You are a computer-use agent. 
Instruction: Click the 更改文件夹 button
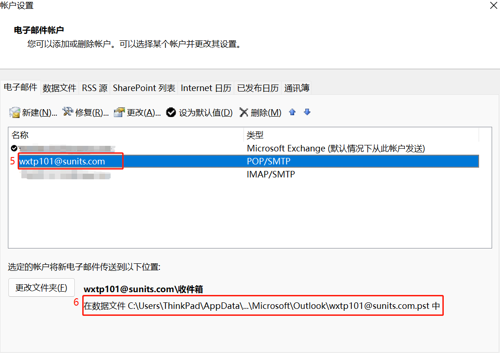coord(41,288)
